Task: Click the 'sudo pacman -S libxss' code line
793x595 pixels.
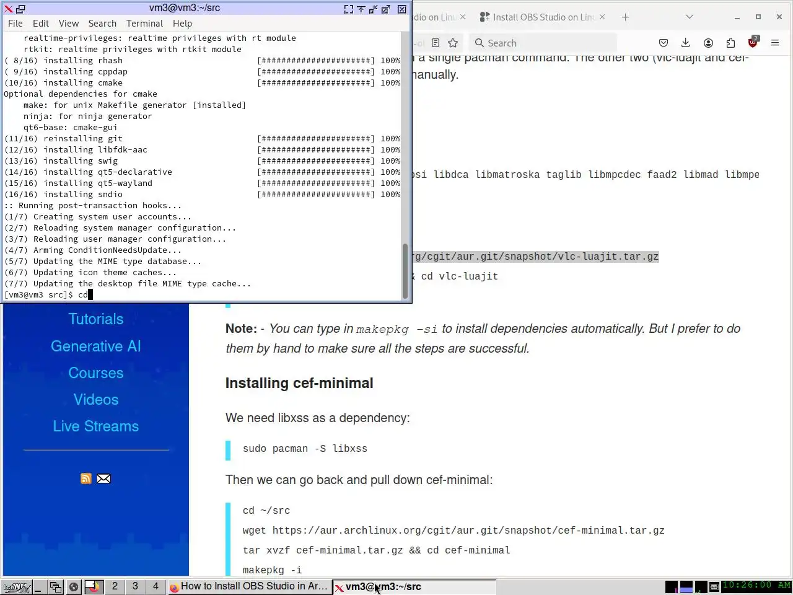Action: (305, 449)
